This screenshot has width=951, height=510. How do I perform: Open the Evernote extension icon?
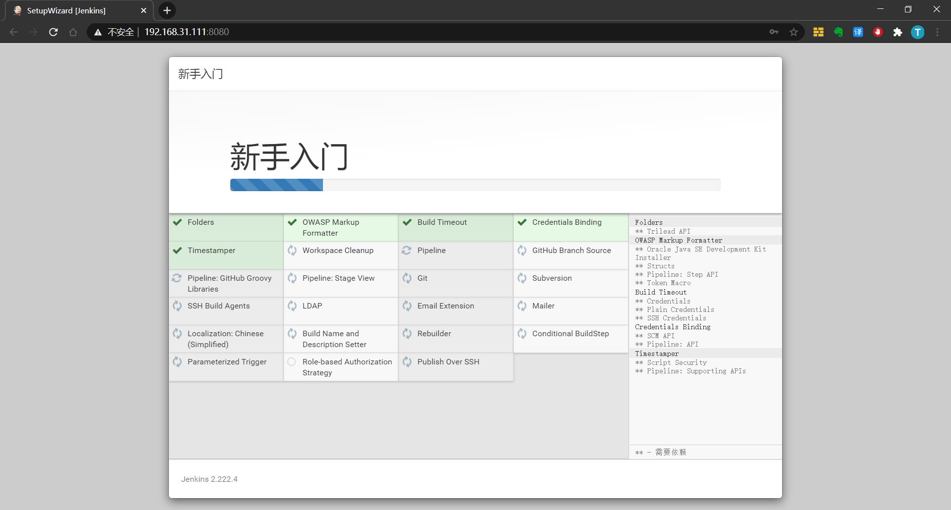(x=839, y=32)
